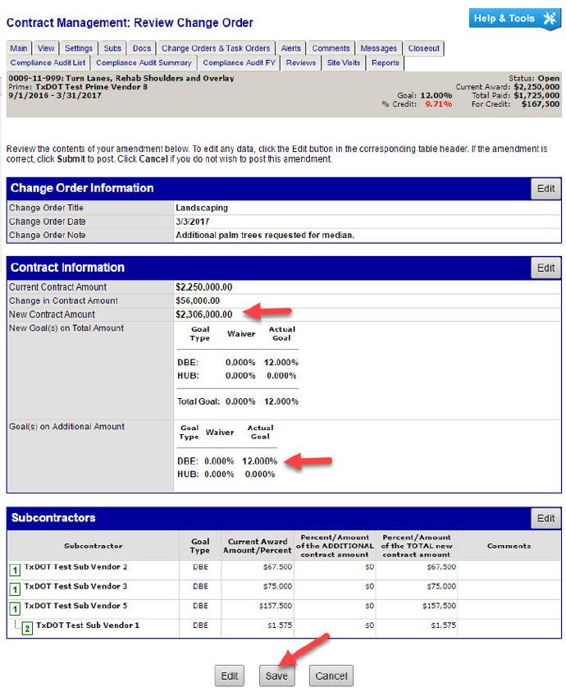The height and width of the screenshot is (692, 566).
Task: Go to the Subs tab
Action: pos(112,48)
